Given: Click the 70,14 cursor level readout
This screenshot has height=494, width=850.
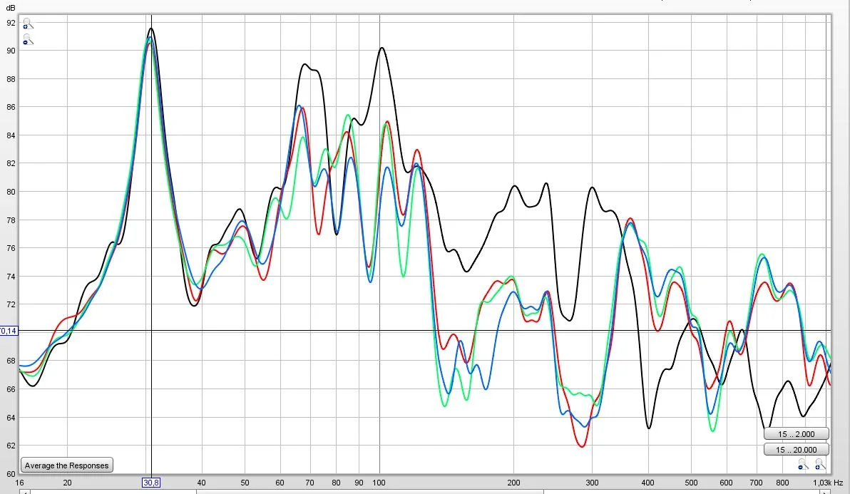Looking at the screenshot, I should click(9, 331).
